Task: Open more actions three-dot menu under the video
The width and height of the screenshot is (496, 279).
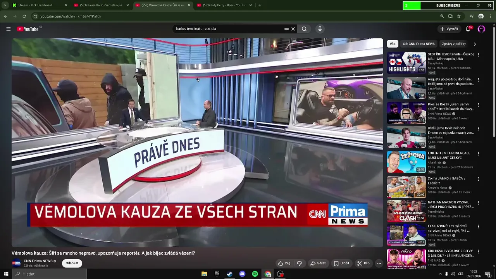Action: tap(379, 263)
